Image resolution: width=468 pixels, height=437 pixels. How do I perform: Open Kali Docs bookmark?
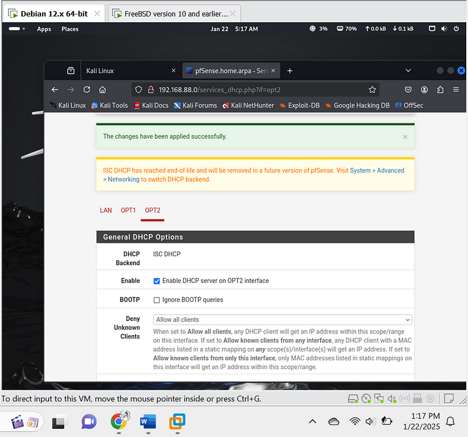(152, 105)
